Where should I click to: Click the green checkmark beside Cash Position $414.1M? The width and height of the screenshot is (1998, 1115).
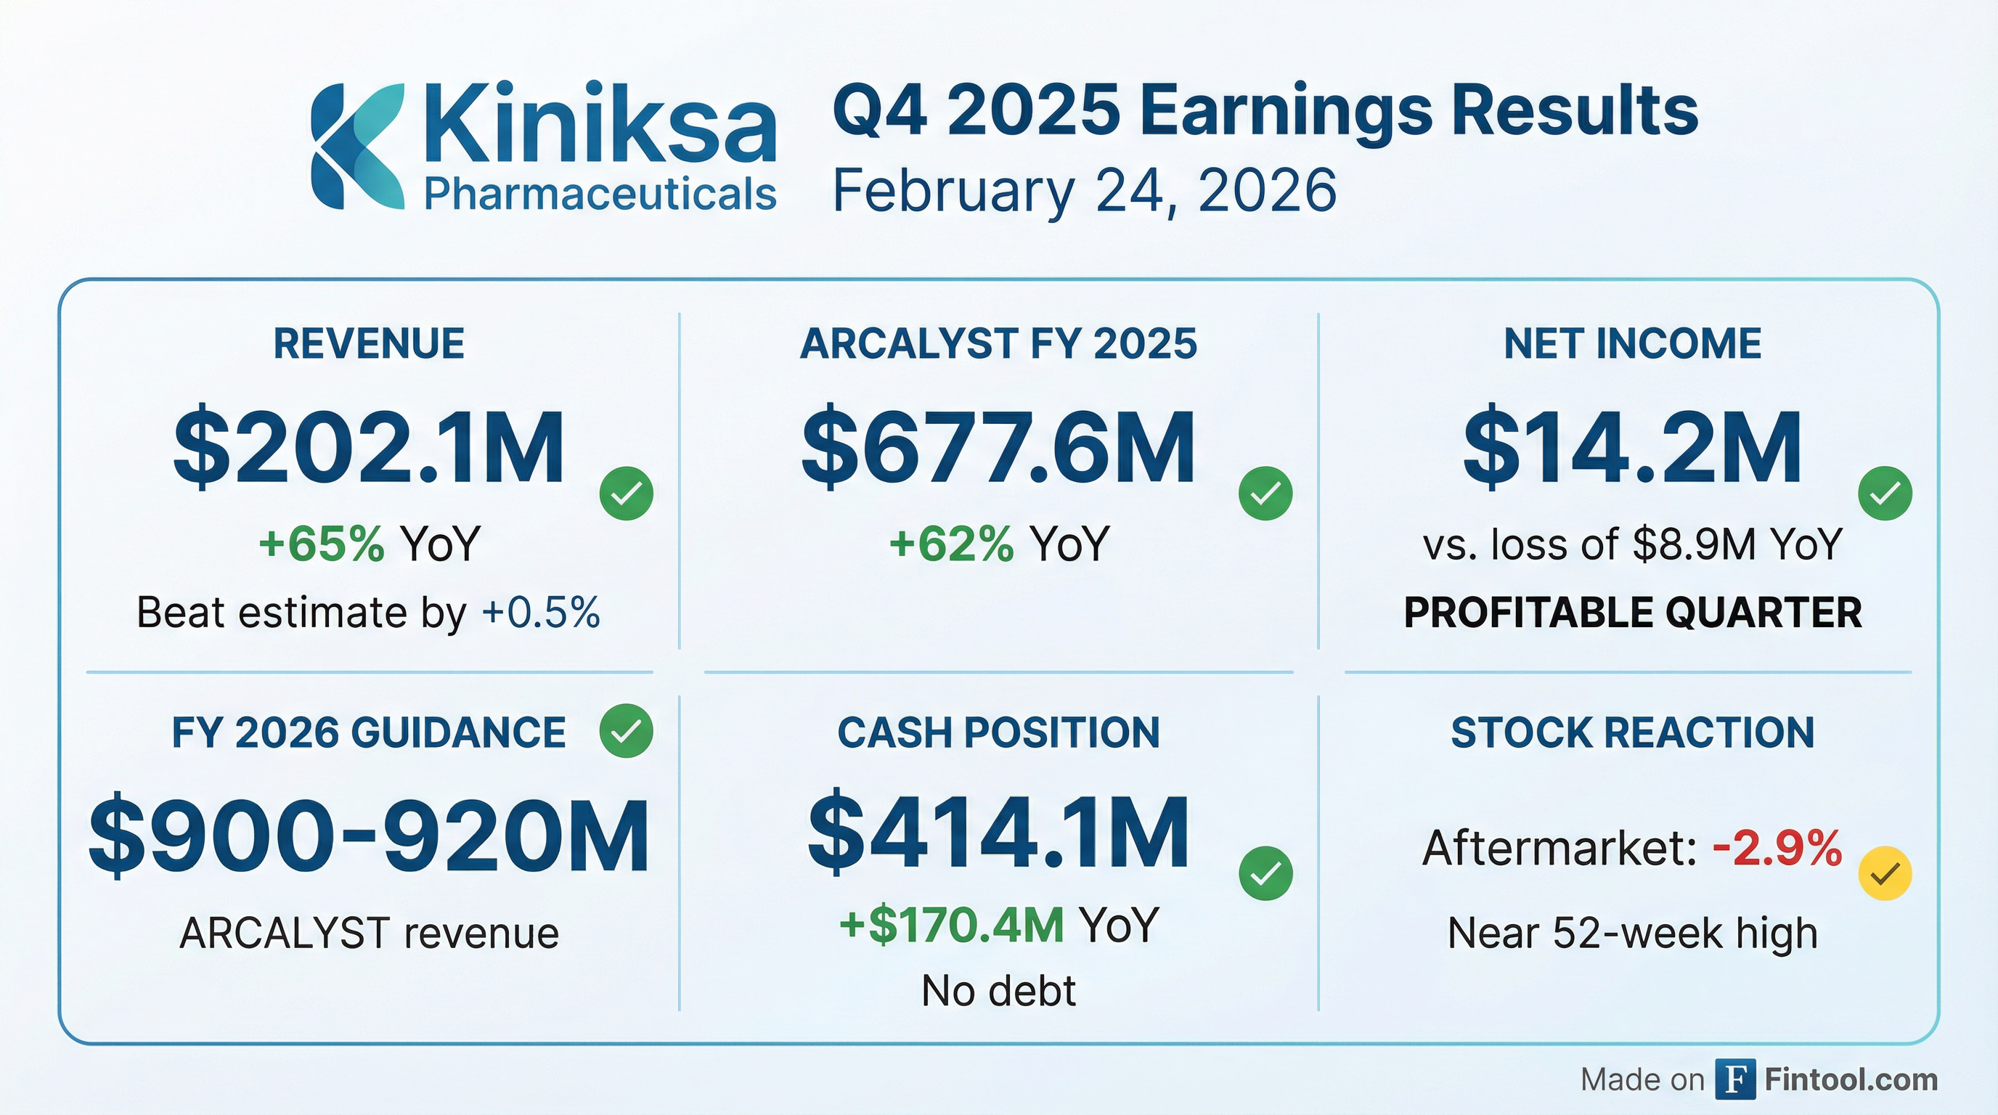click(1265, 873)
